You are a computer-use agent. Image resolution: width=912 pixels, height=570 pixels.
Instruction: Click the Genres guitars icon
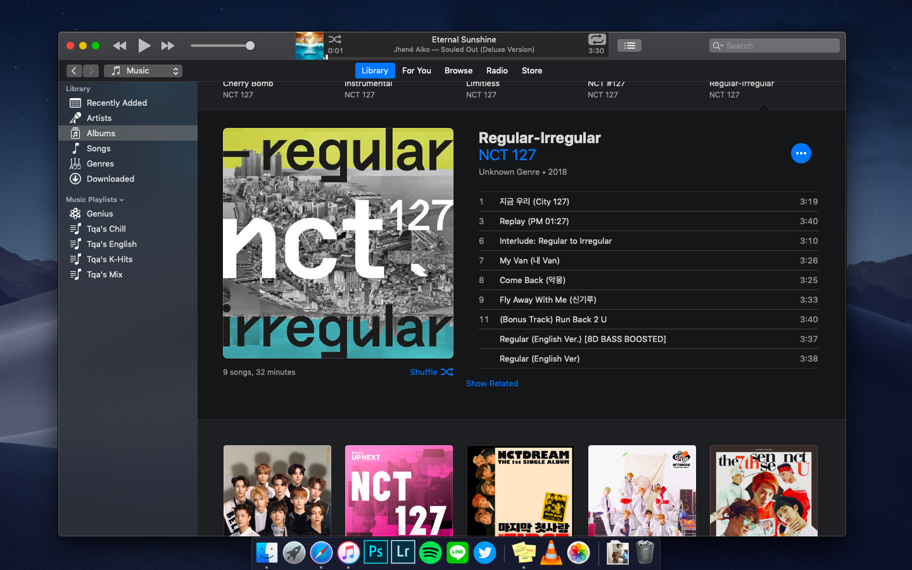click(75, 163)
